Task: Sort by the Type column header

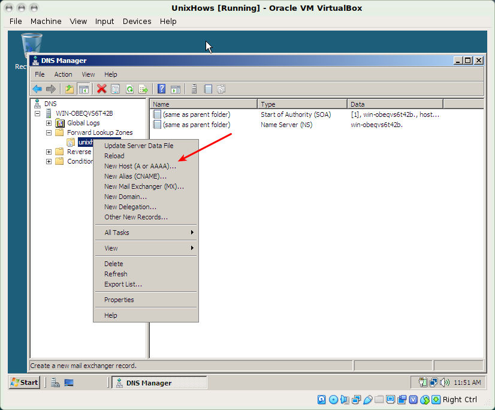Action: coord(303,104)
